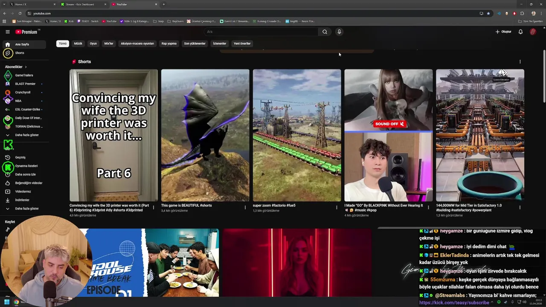The width and height of the screenshot is (546, 307).
Task: Select the Rap yapma filter chip
Action: 169,43
